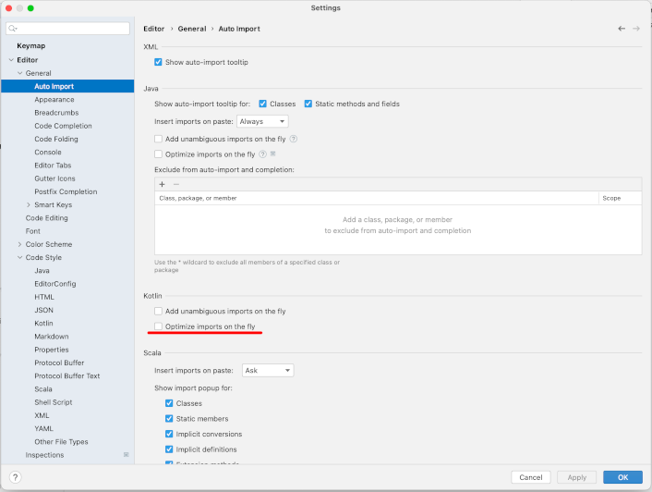Click the Cancel button
This screenshot has height=492, width=652.
click(530, 477)
